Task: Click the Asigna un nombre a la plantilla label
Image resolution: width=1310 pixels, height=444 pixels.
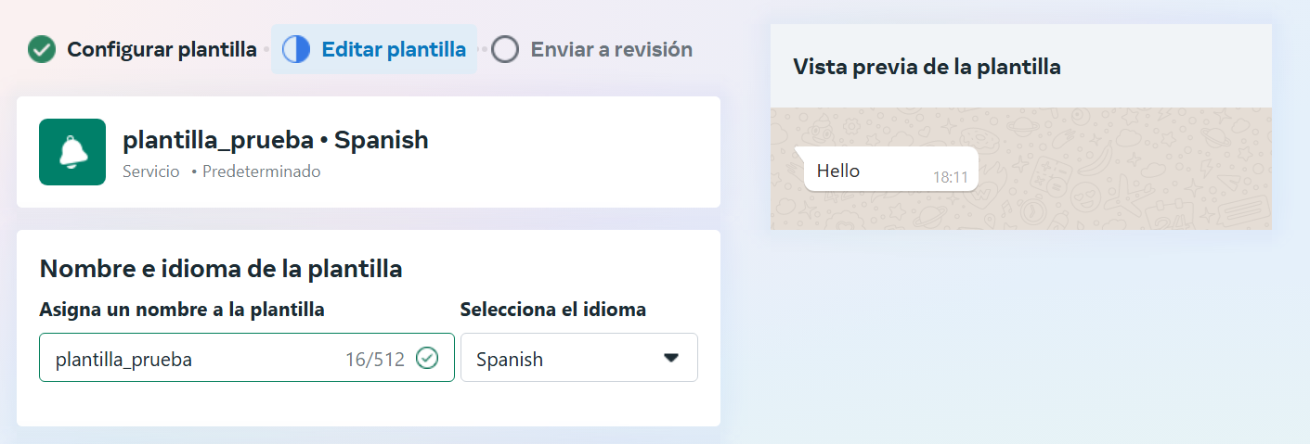Action: coord(182,310)
